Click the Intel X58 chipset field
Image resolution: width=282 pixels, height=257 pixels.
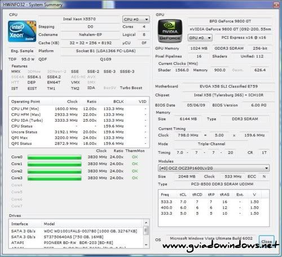pyautogui.click(x=228, y=95)
